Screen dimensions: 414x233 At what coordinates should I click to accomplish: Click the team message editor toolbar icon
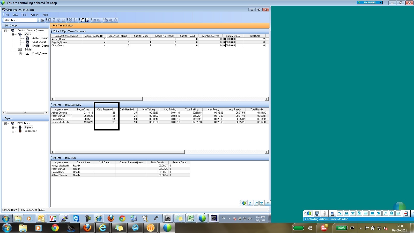coord(87,20)
